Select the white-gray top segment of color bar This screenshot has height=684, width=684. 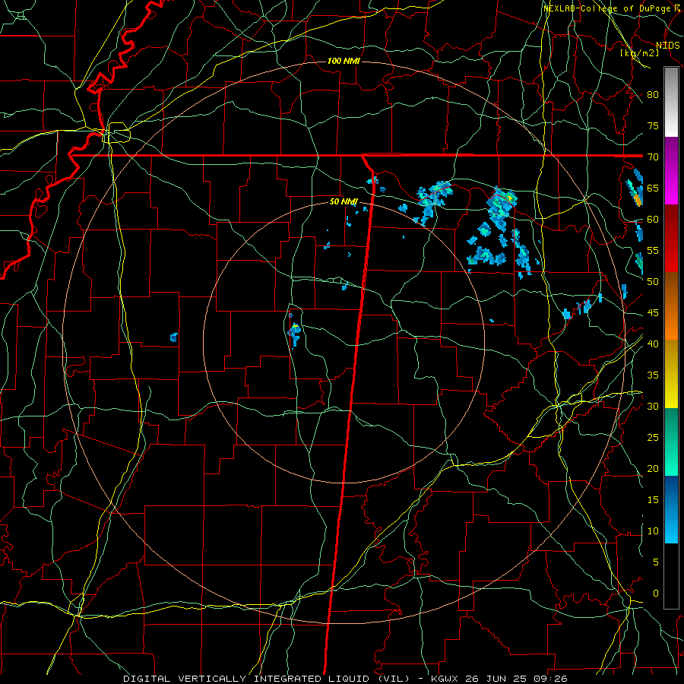tap(671, 102)
